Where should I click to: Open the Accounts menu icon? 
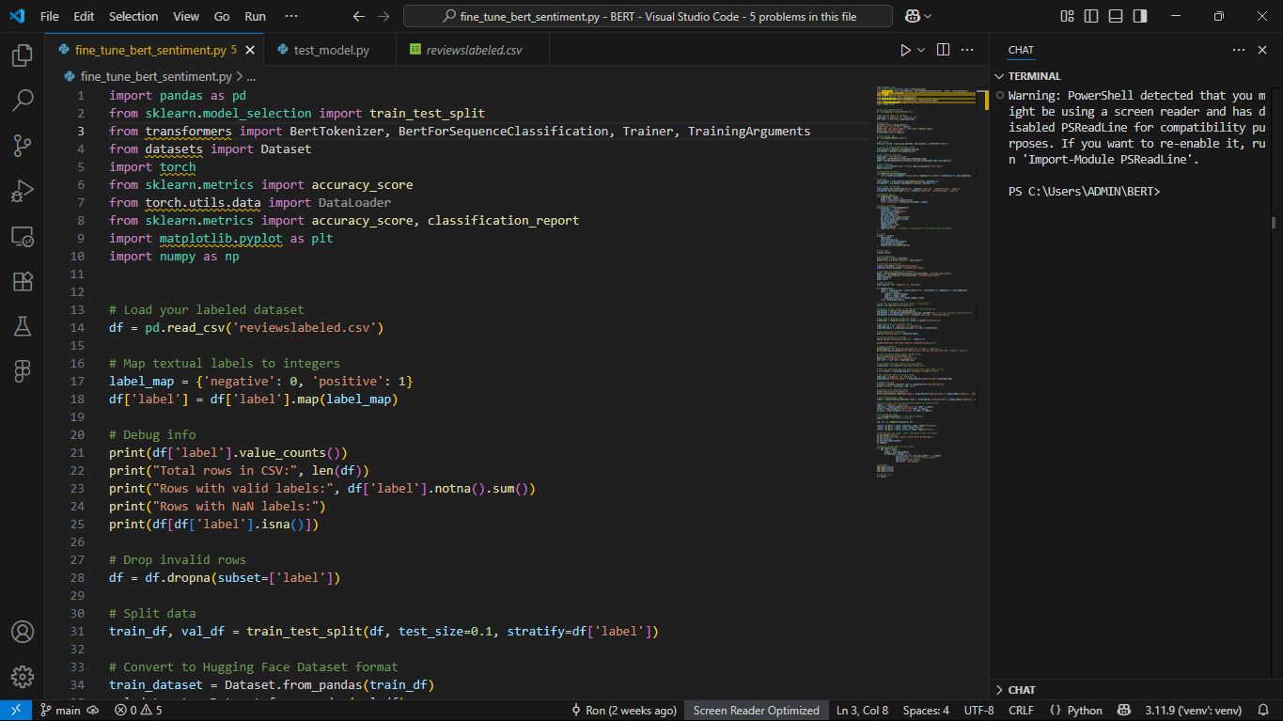(22, 631)
